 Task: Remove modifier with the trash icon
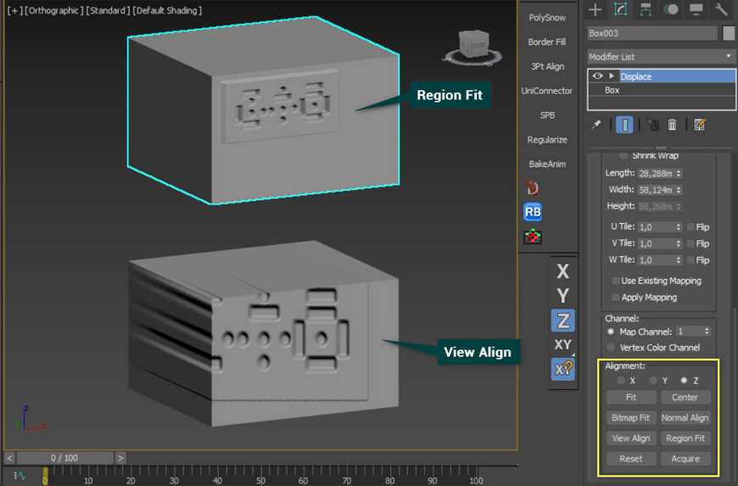click(672, 125)
